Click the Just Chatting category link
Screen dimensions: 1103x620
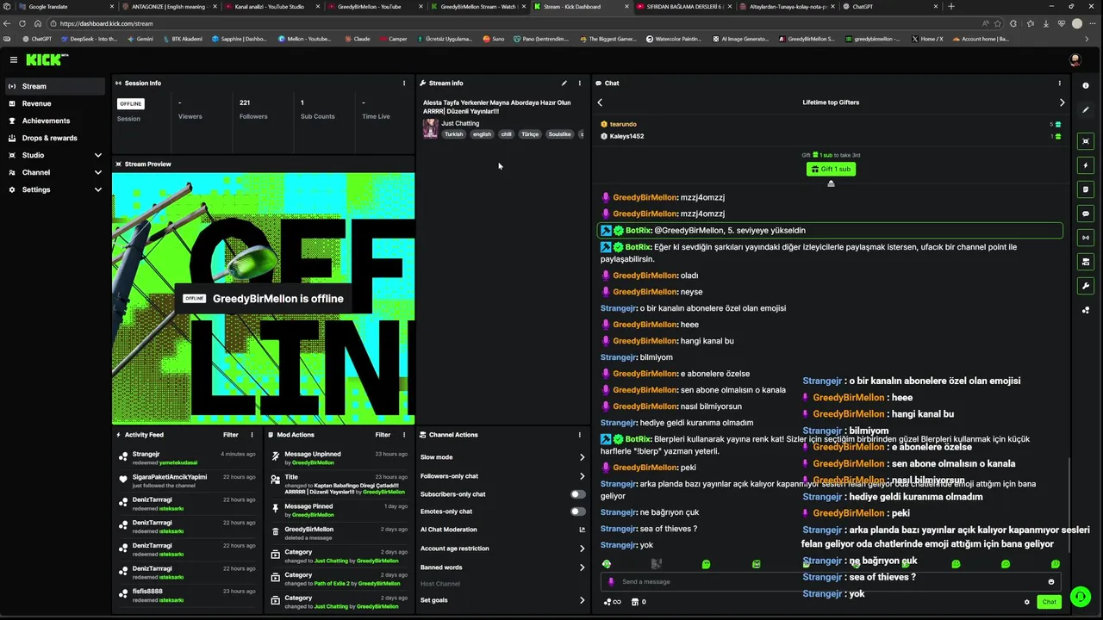pos(460,123)
